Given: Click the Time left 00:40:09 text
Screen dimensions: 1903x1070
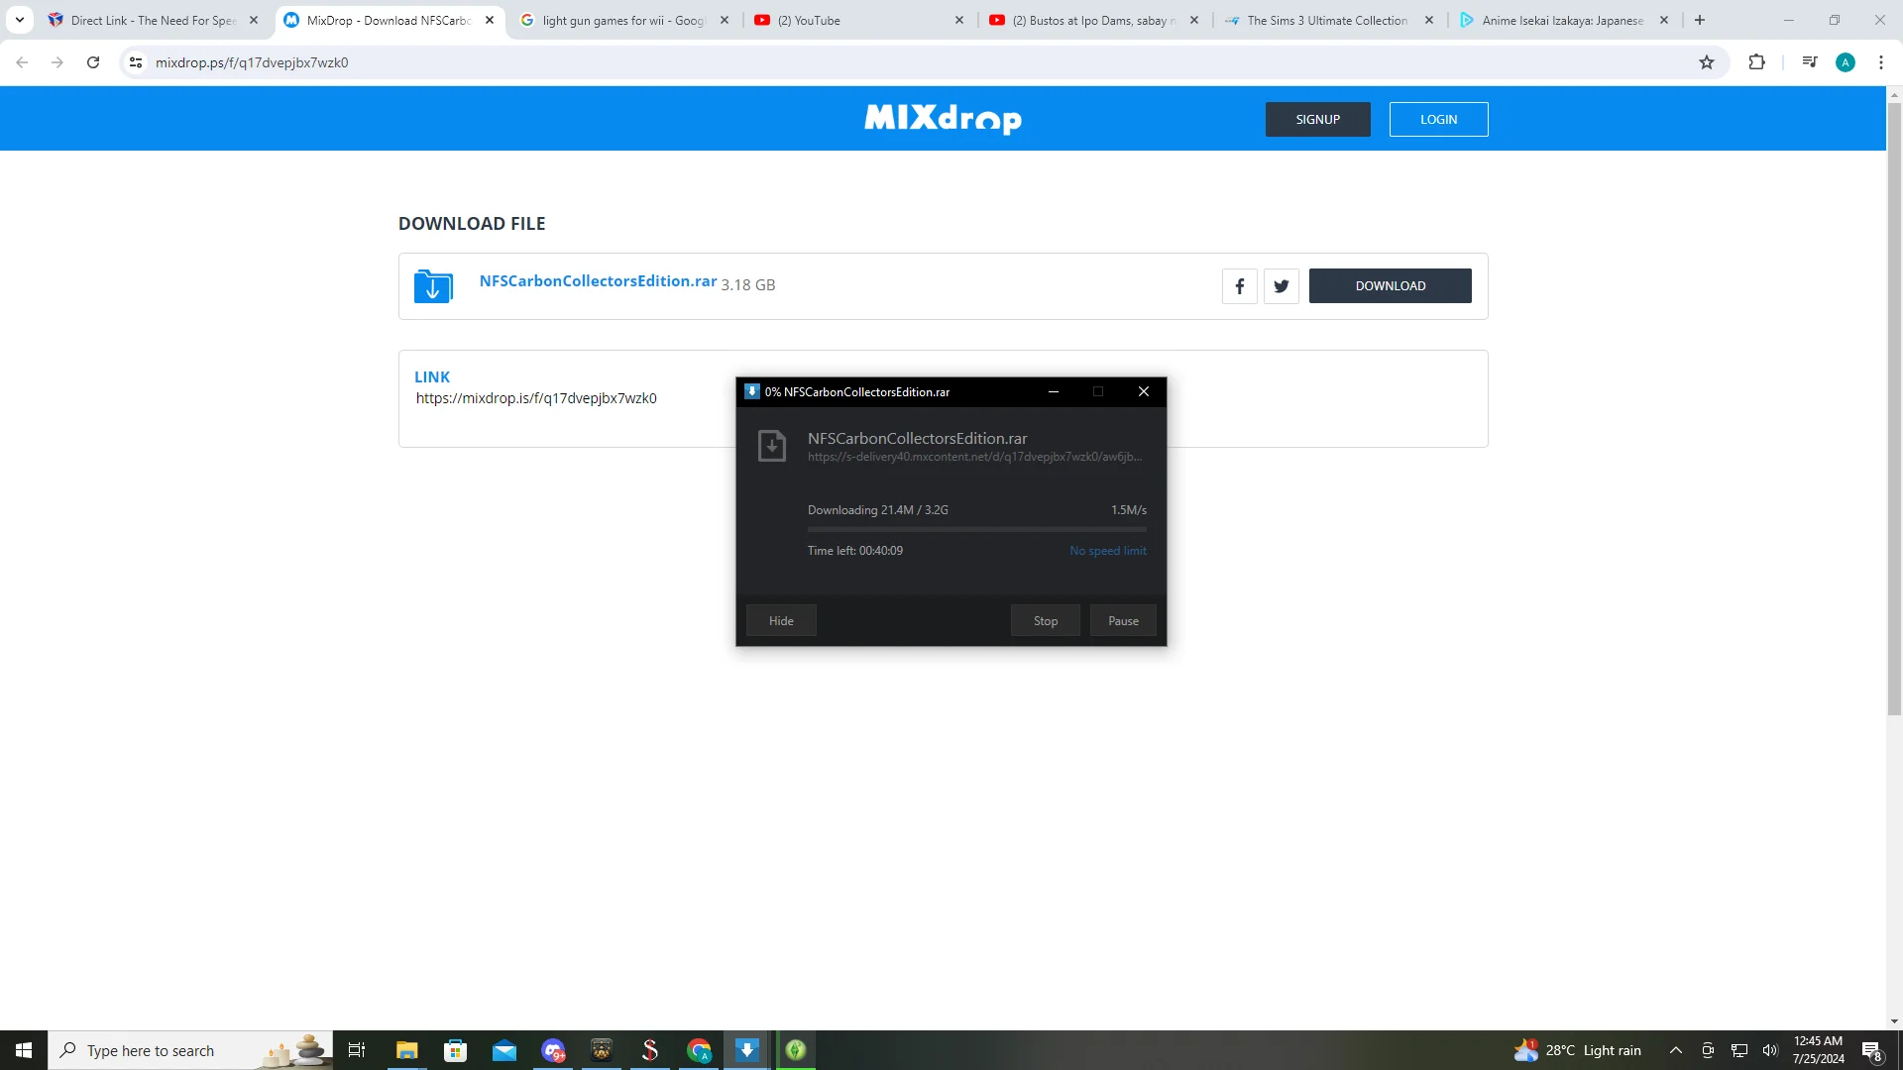Looking at the screenshot, I should 855,551.
